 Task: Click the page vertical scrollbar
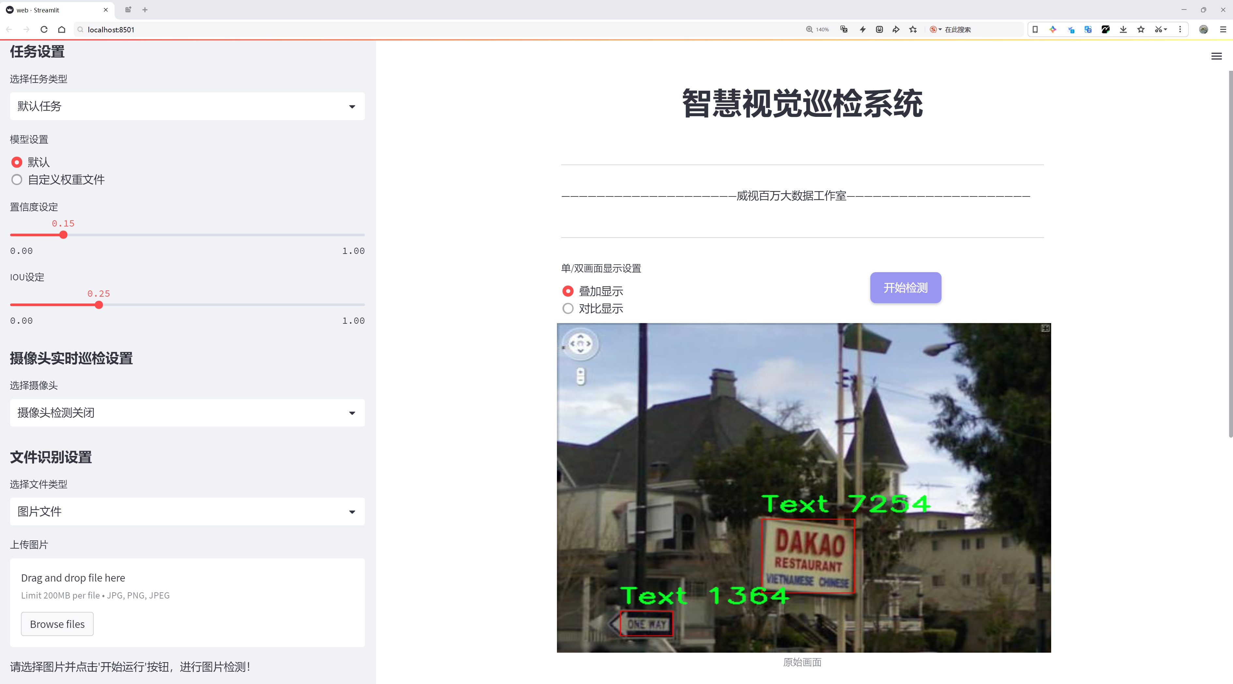(x=1230, y=254)
